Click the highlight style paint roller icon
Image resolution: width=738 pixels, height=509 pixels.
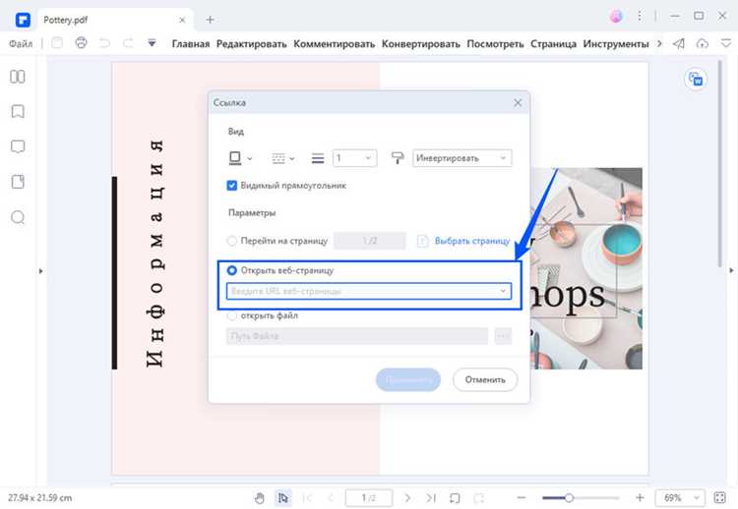(x=398, y=158)
